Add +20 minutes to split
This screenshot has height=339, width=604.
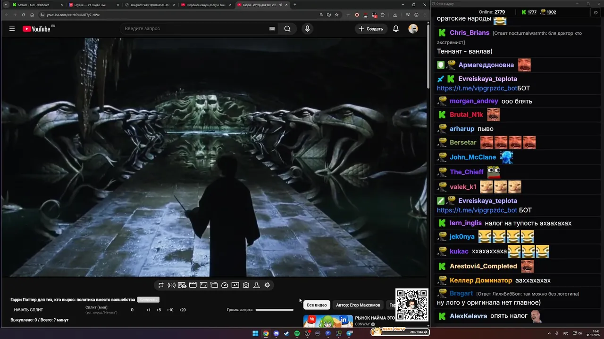click(x=182, y=310)
